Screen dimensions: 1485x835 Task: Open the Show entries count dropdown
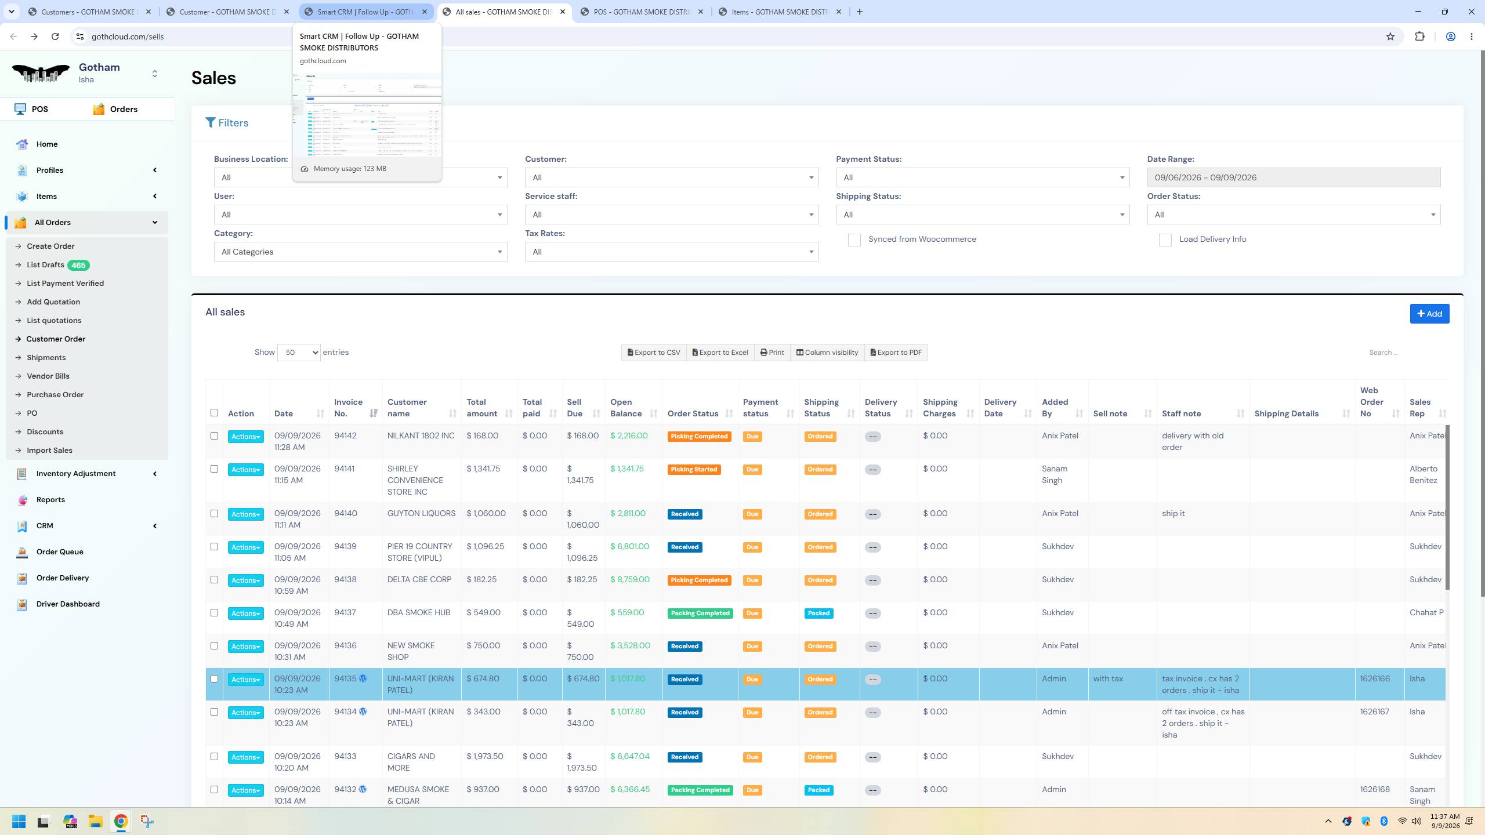[299, 353]
